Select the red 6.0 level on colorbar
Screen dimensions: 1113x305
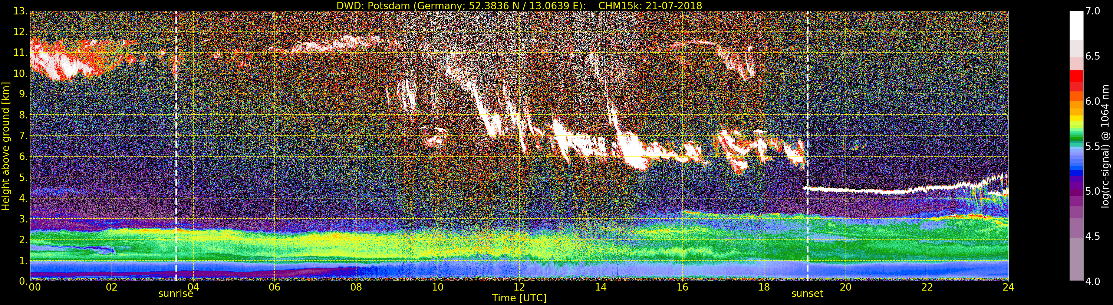(1076, 97)
